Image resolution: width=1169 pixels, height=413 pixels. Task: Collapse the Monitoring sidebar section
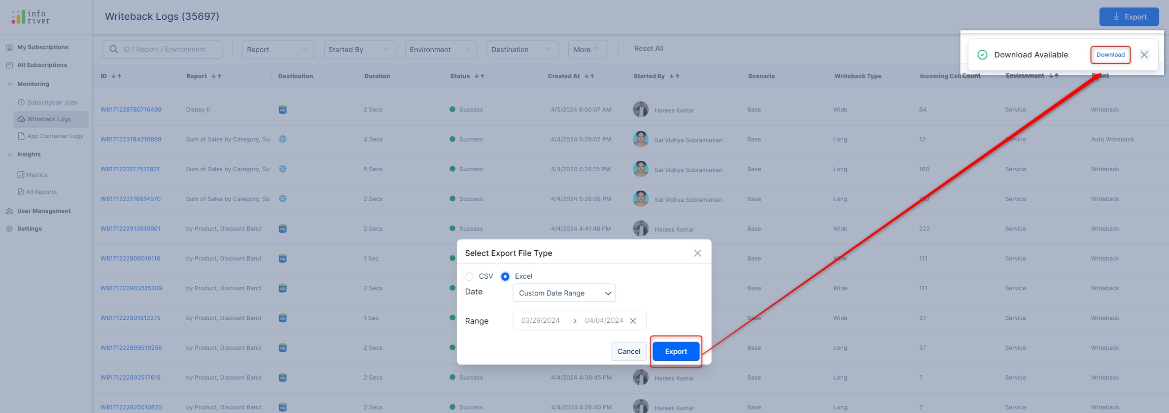click(x=10, y=84)
